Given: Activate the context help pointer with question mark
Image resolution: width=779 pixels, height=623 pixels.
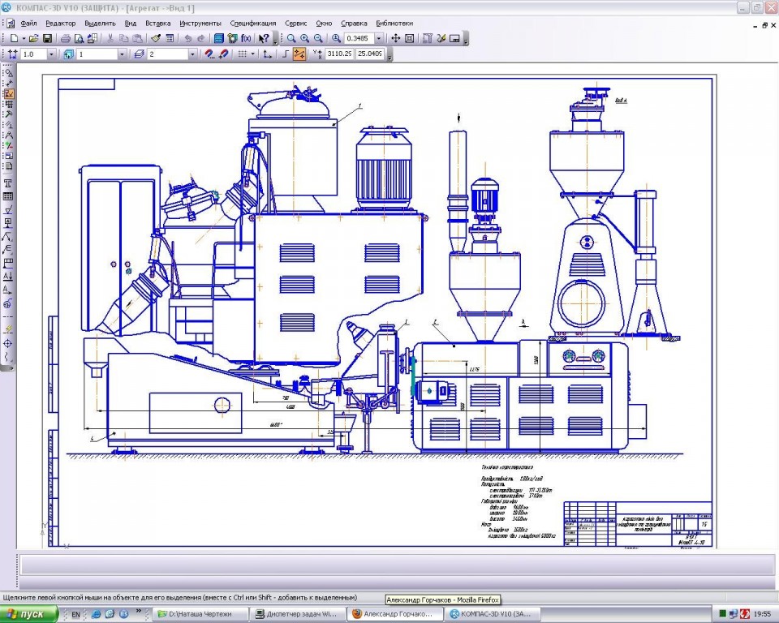Looking at the screenshot, I should point(264,39).
